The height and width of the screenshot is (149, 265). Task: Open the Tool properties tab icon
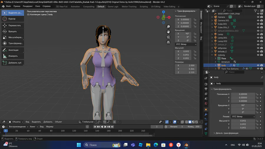(x=206, y=78)
